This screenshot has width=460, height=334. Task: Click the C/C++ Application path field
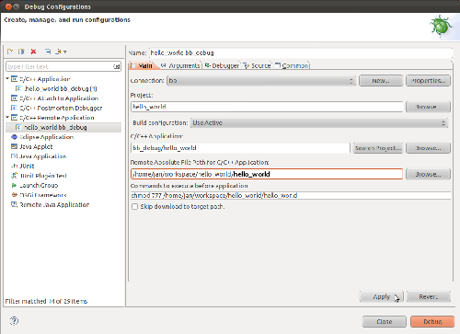coord(240,148)
